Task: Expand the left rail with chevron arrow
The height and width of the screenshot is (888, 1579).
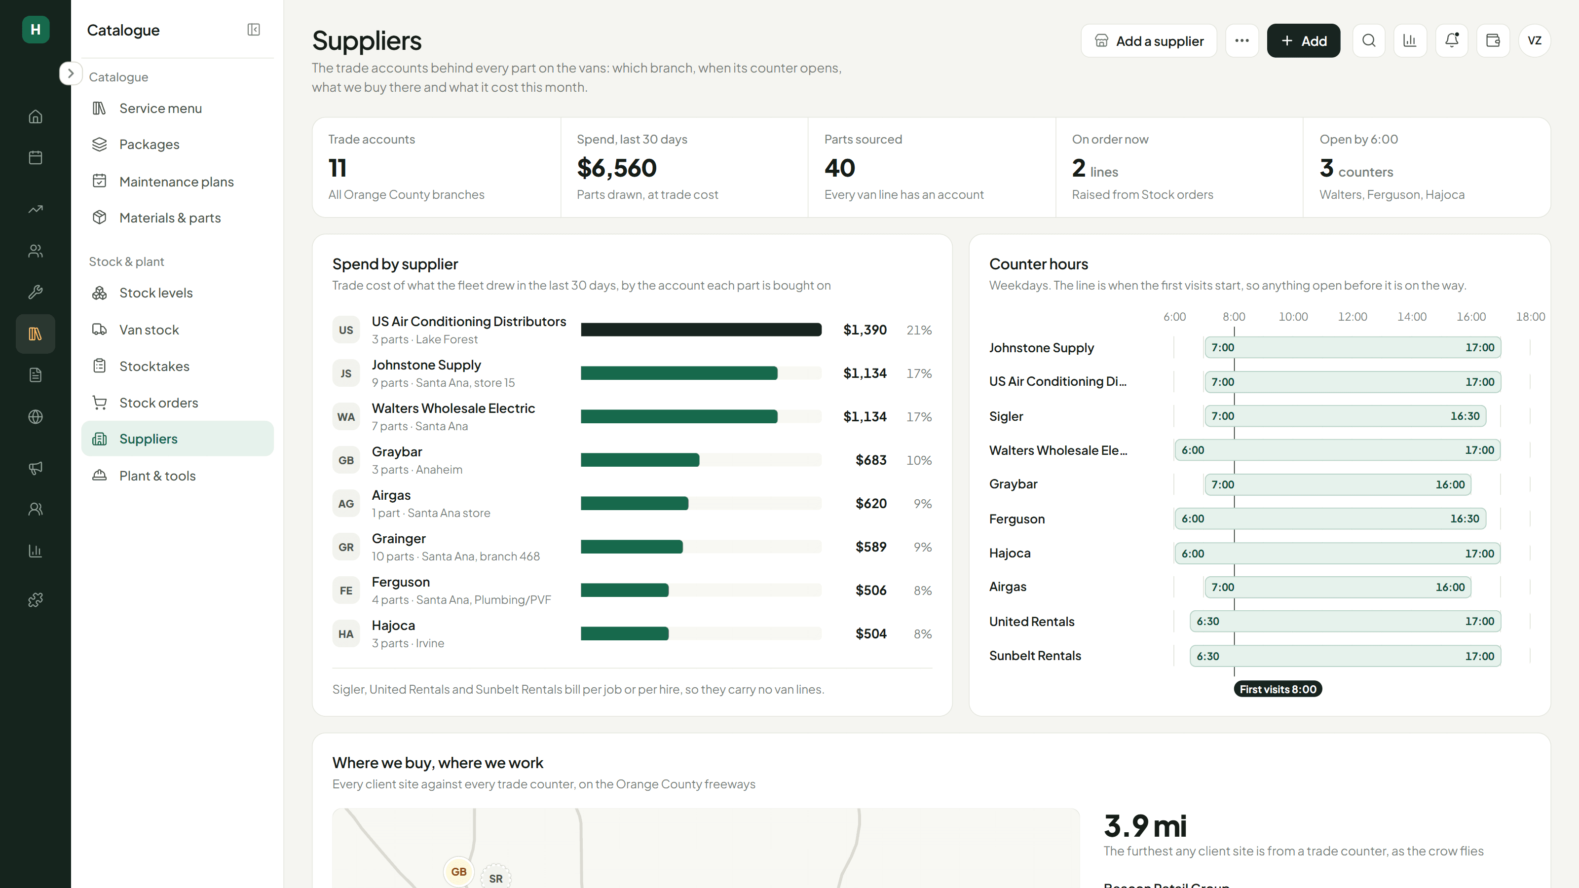Action: 71,74
